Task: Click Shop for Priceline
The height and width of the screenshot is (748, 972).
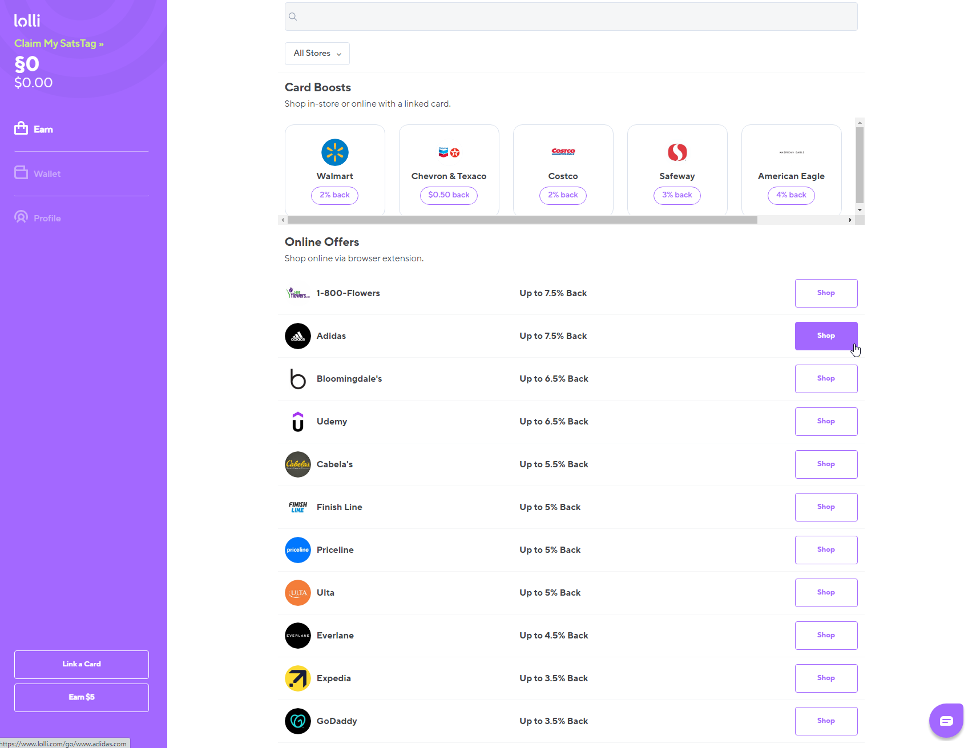Action: [x=826, y=550]
